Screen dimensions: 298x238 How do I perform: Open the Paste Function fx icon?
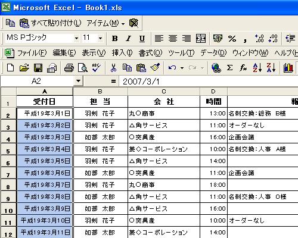[243, 68]
